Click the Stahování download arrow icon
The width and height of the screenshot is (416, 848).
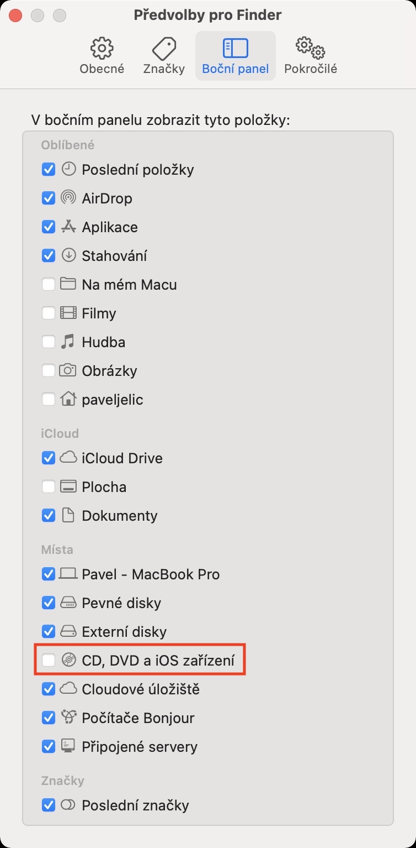point(68,255)
